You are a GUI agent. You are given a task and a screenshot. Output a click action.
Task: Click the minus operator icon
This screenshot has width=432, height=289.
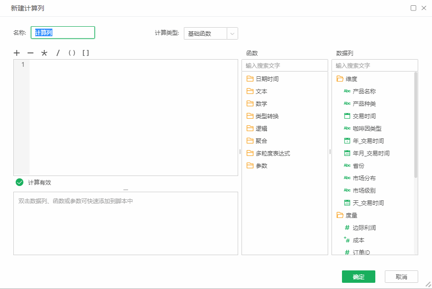pos(30,53)
